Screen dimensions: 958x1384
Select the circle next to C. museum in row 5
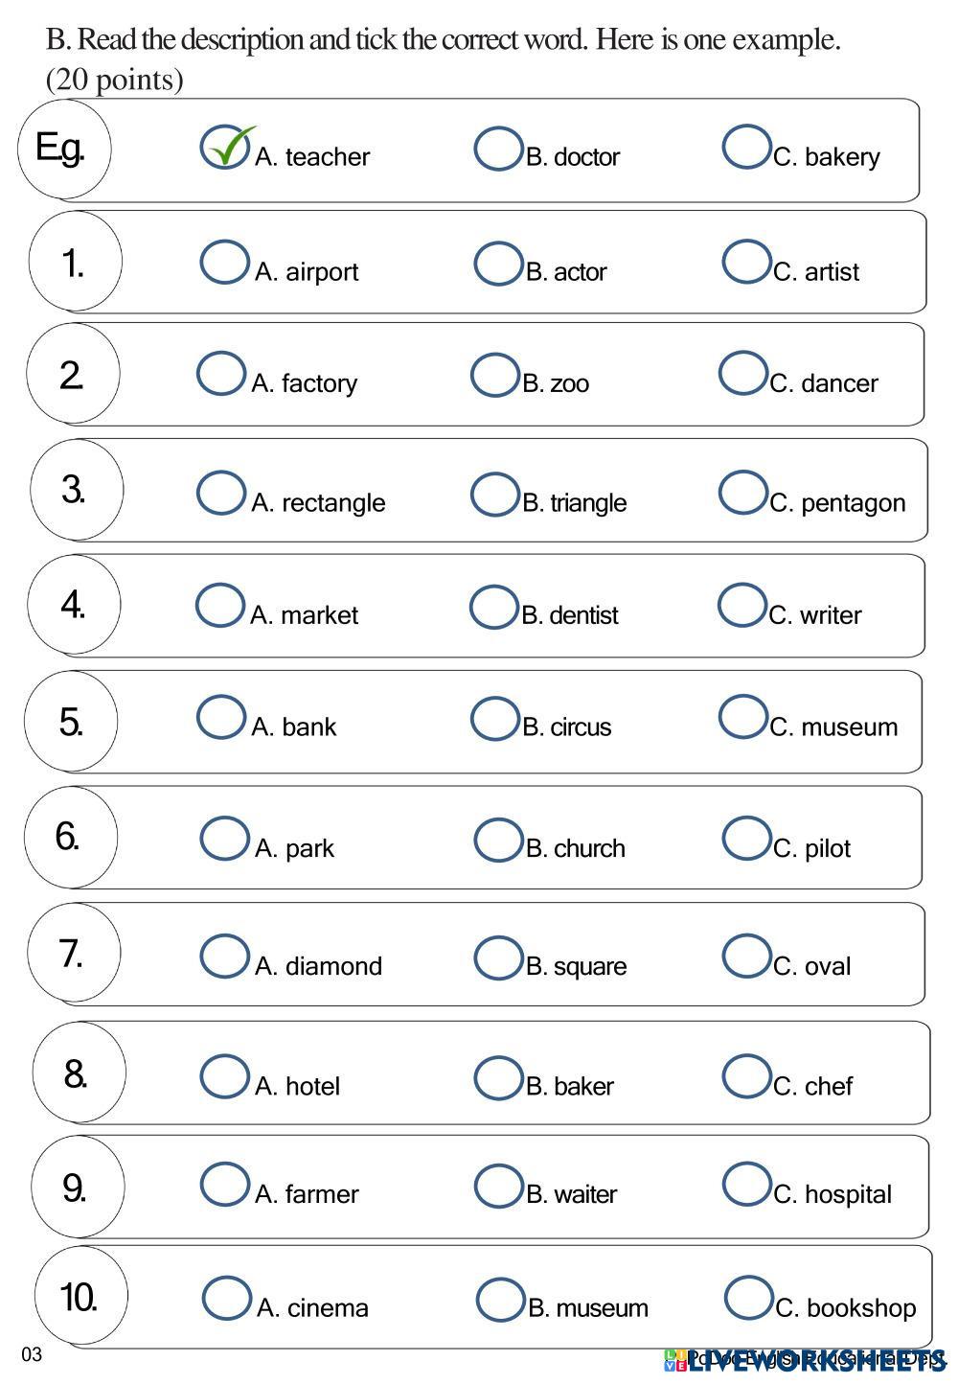pyautogui.click(x=742, y=718)
